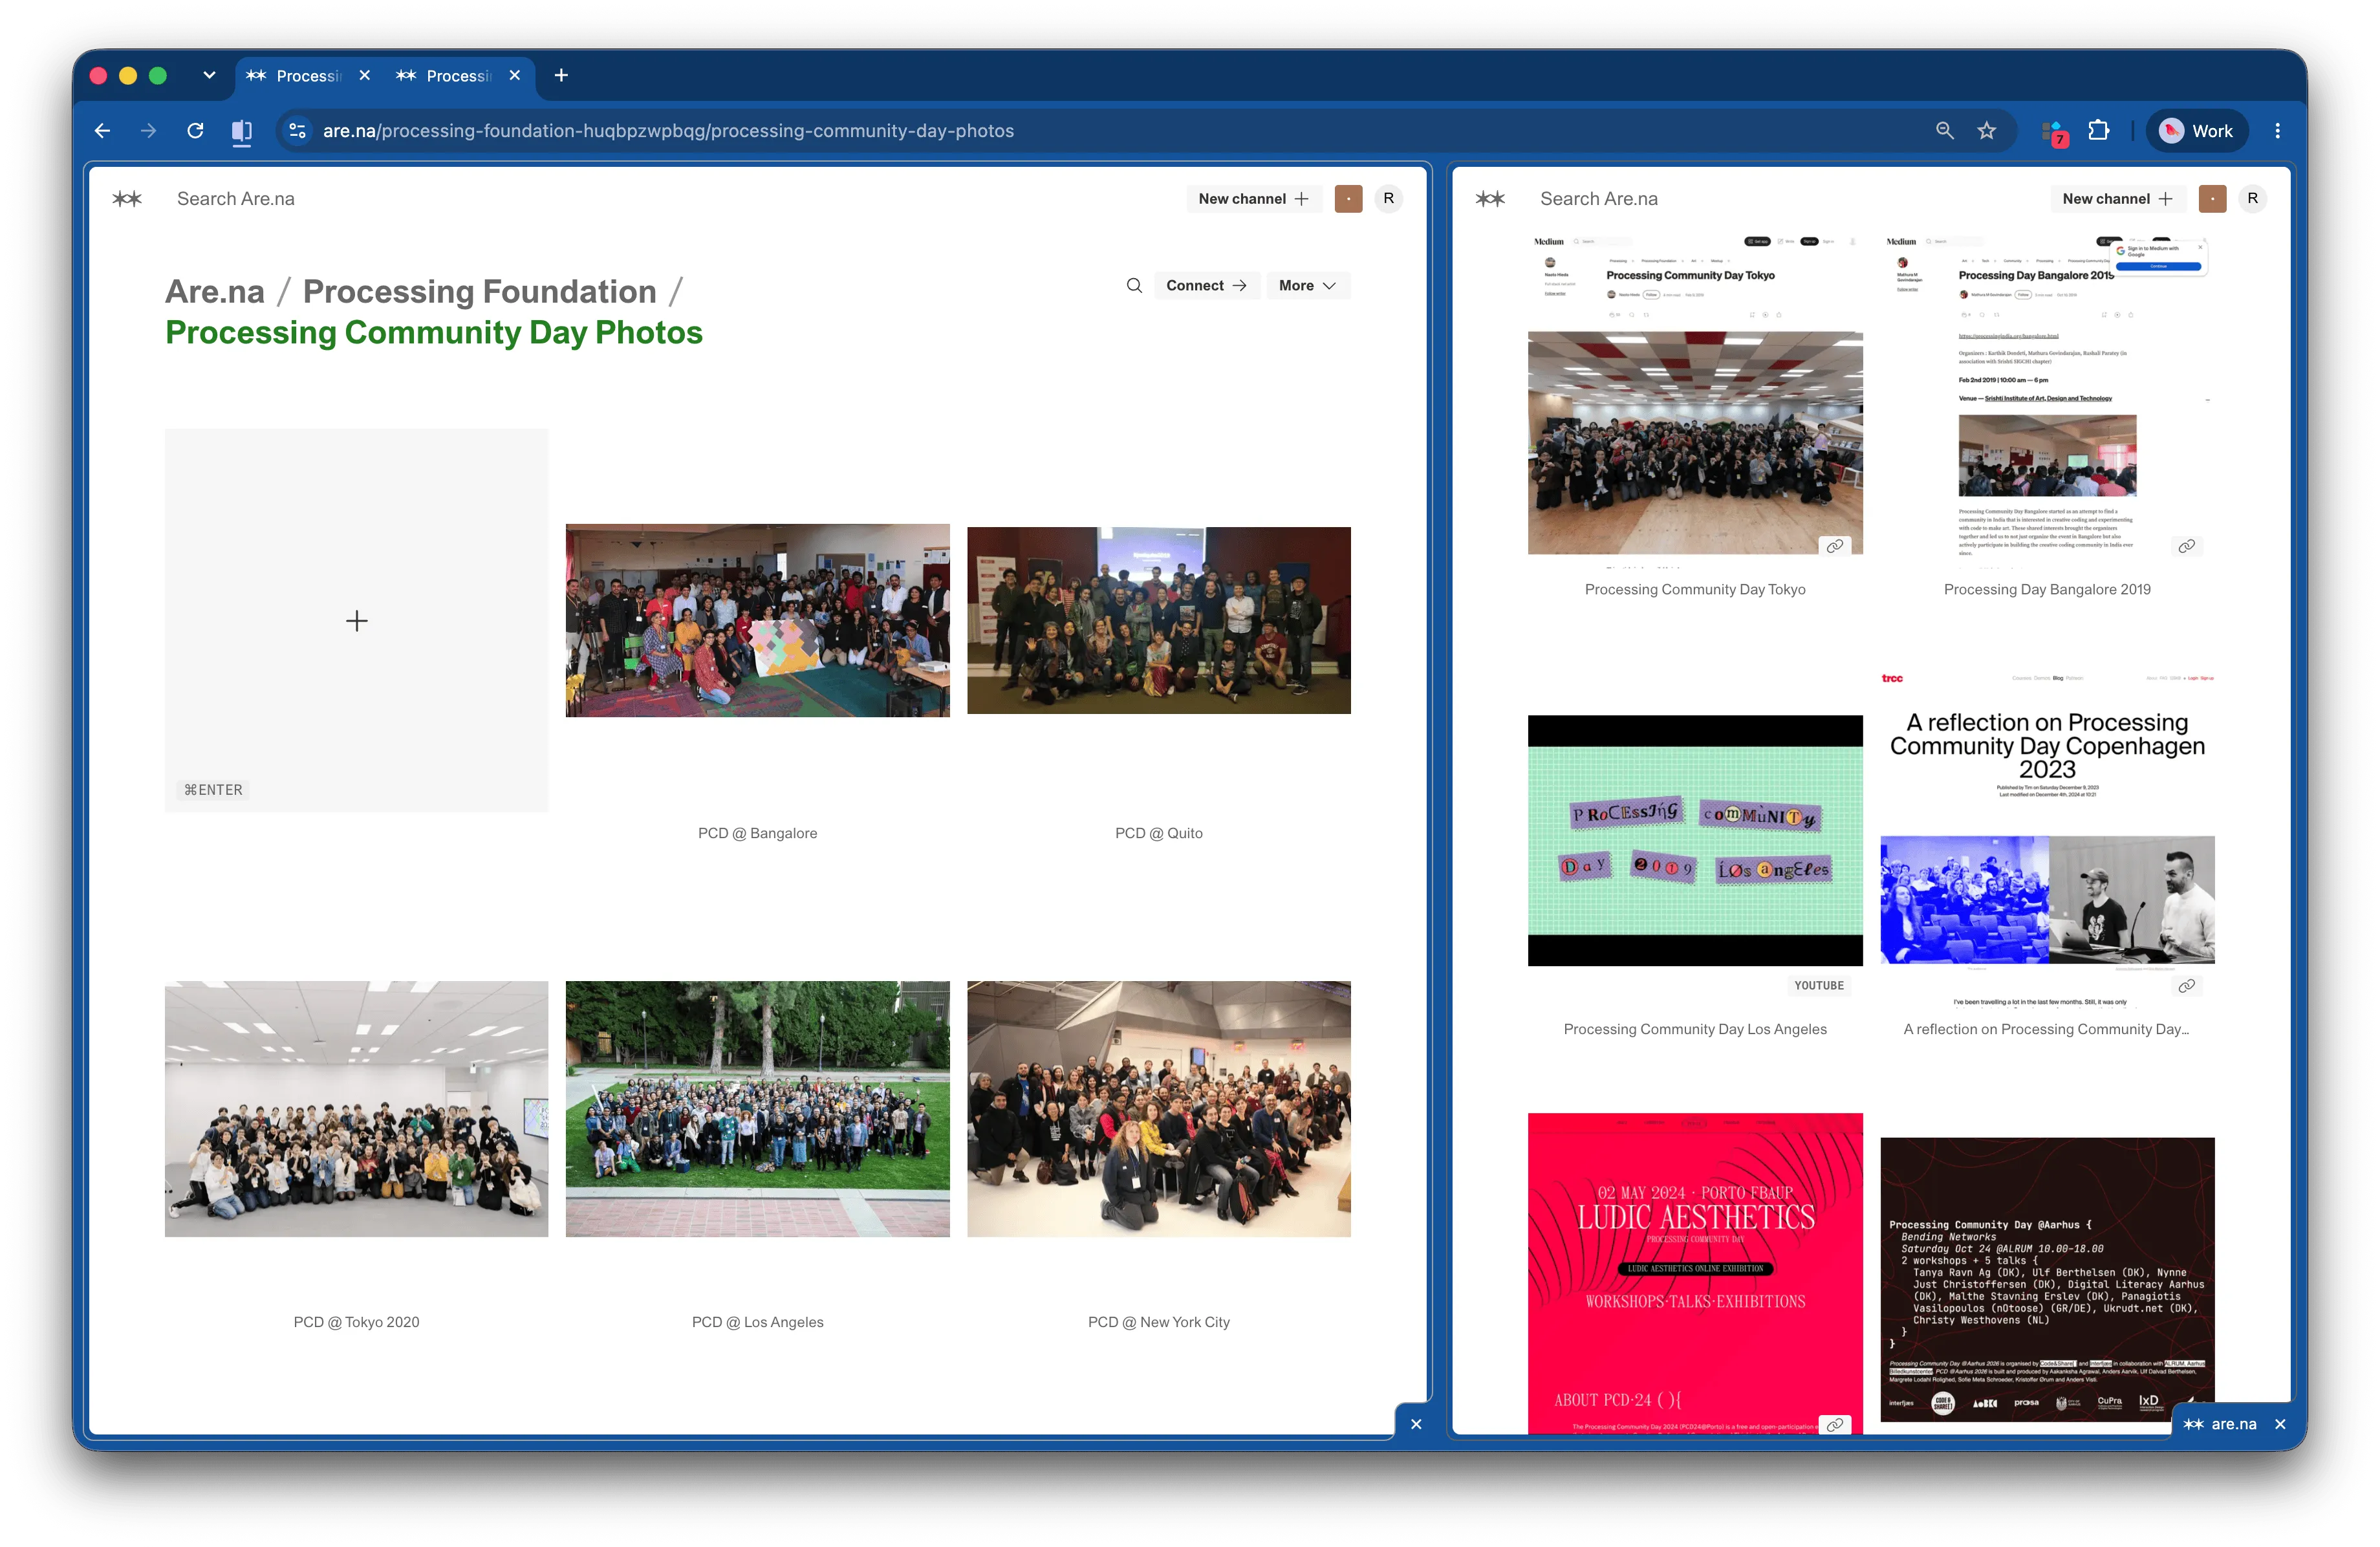Open the Los Angeles YouTube video block

tap(1695, 840)
